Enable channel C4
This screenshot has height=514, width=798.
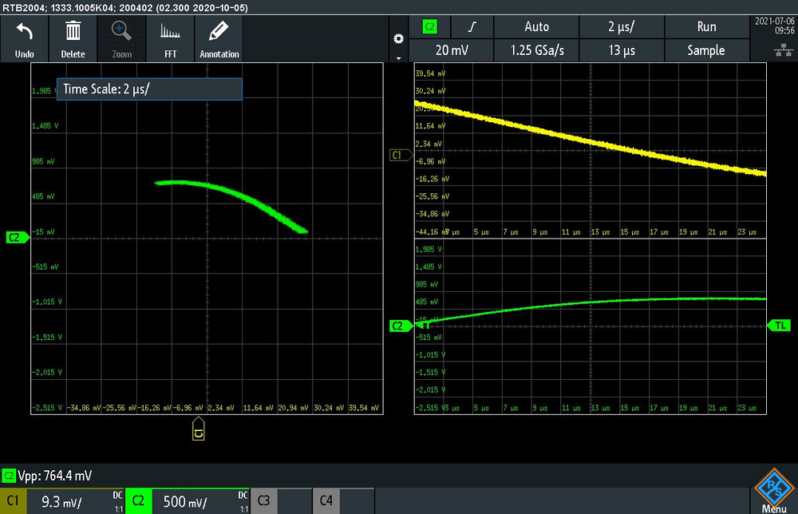pos(326,501)
